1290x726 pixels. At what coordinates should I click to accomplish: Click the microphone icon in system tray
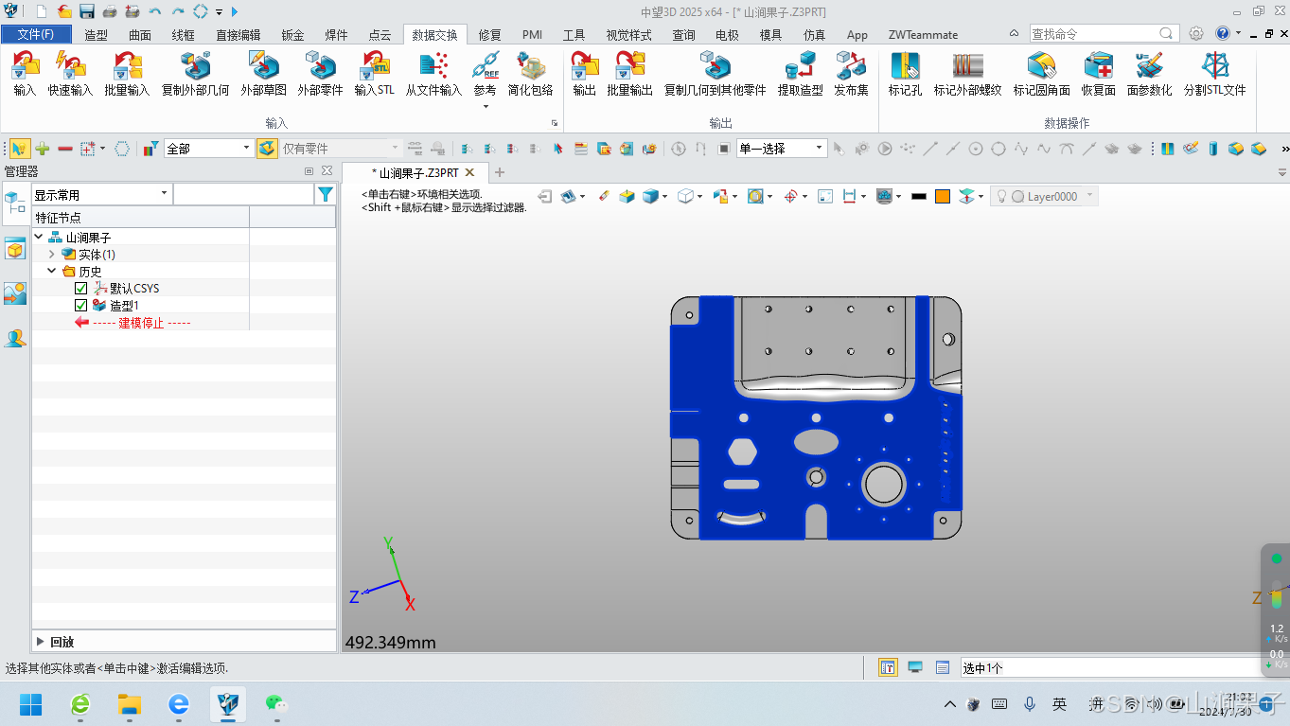(x=1029, y=704)
